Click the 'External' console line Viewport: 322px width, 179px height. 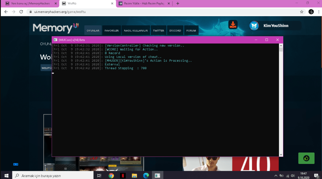(112, 64)
